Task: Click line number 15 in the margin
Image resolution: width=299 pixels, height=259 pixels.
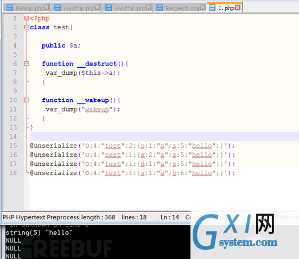Action: [13, 146]
